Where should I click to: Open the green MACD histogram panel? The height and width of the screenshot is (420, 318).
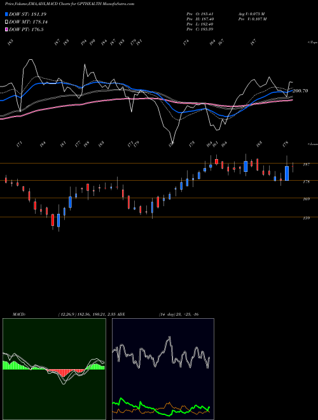coord(54,369)
